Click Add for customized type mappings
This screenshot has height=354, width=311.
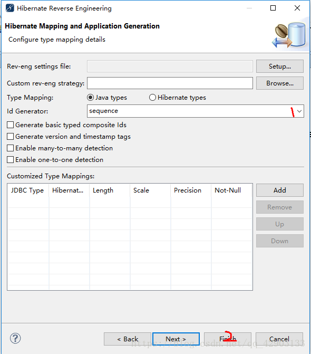[x=280, y=190]
